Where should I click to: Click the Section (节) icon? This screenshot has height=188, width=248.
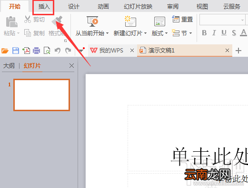click(x=176, y=33)
